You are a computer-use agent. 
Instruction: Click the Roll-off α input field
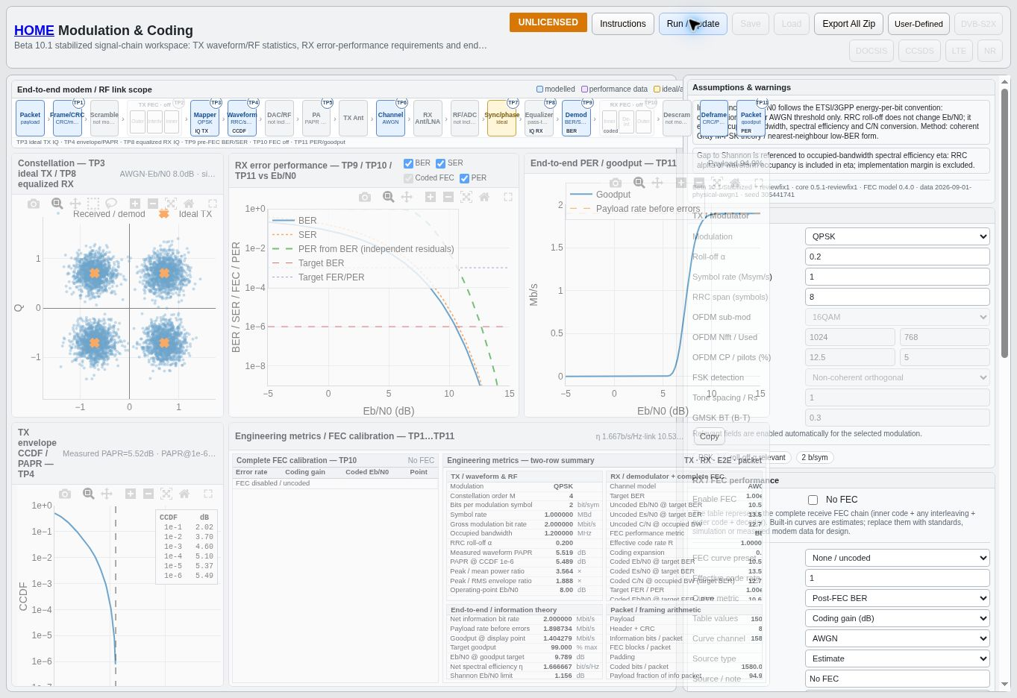898,257
